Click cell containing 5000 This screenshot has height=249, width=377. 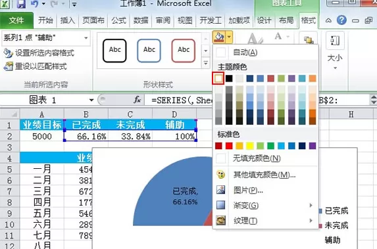[42, 136]
